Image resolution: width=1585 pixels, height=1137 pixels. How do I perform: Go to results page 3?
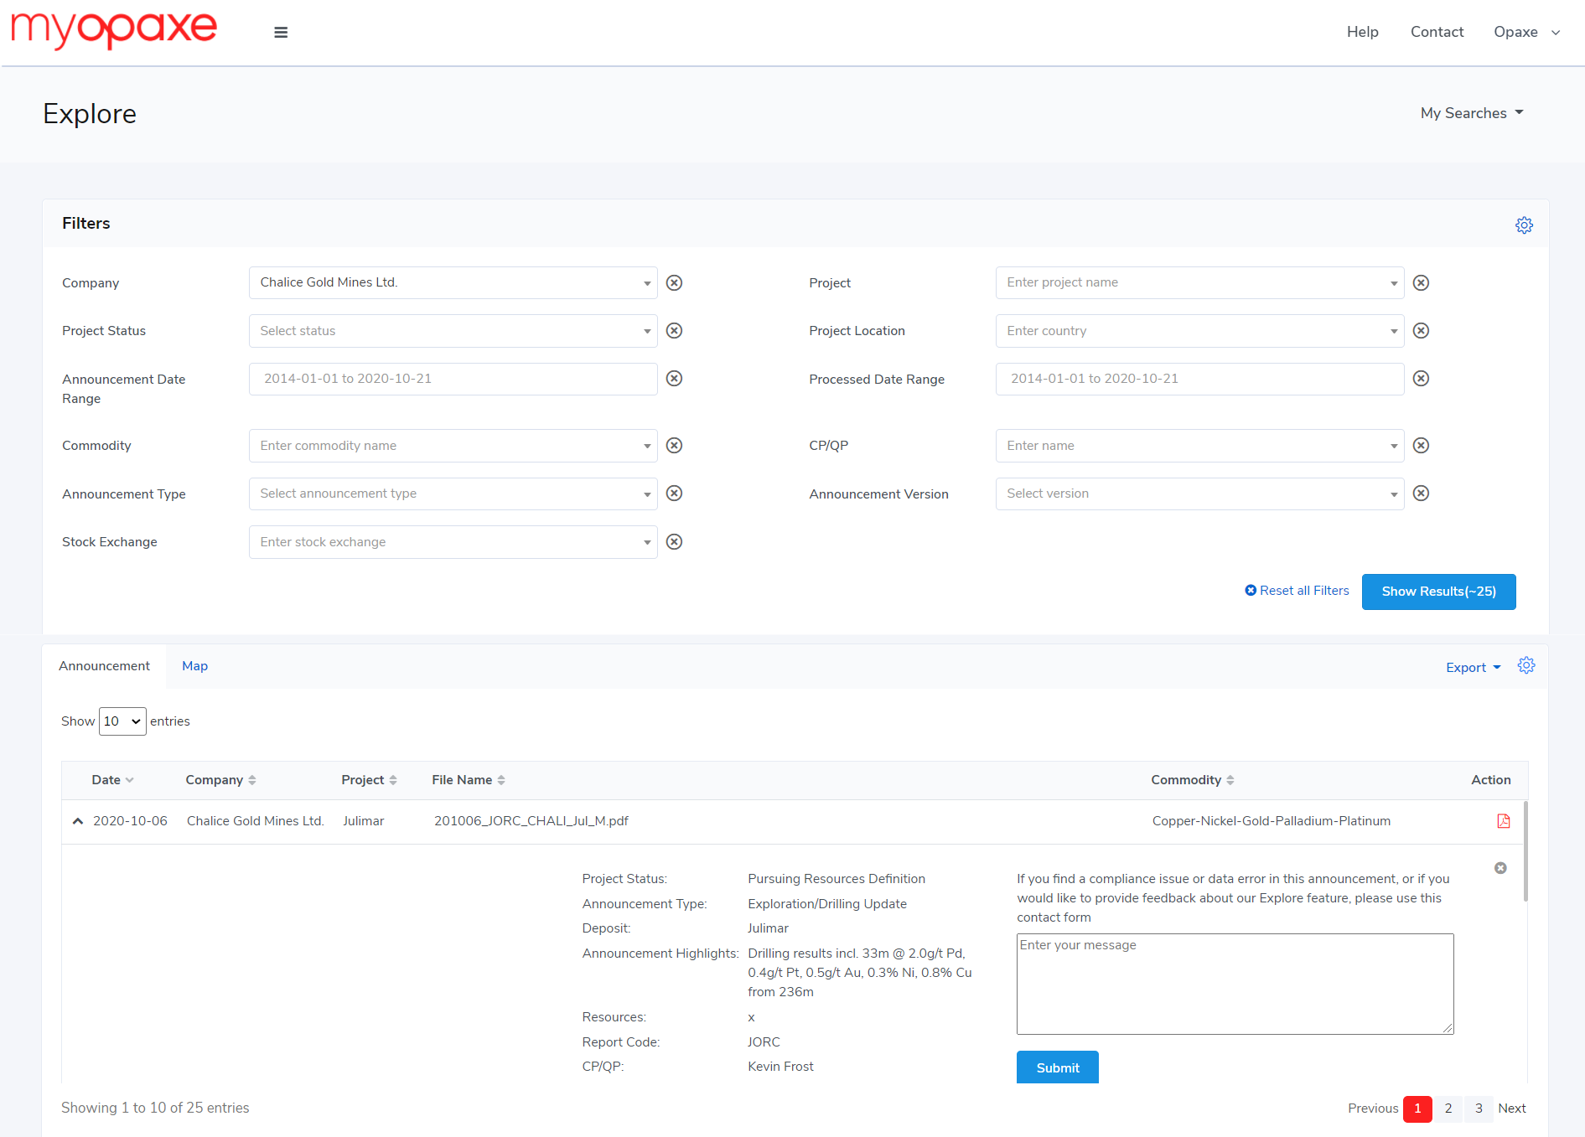[x=1479, y=1109]
